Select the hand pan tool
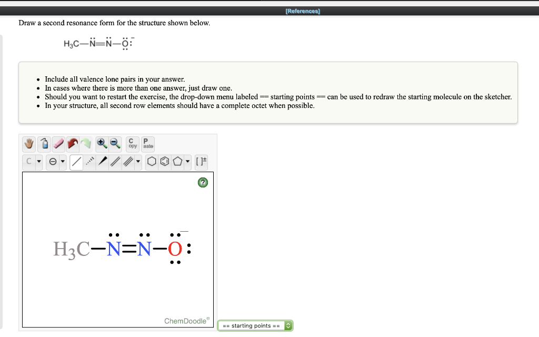 pos(29,143)
